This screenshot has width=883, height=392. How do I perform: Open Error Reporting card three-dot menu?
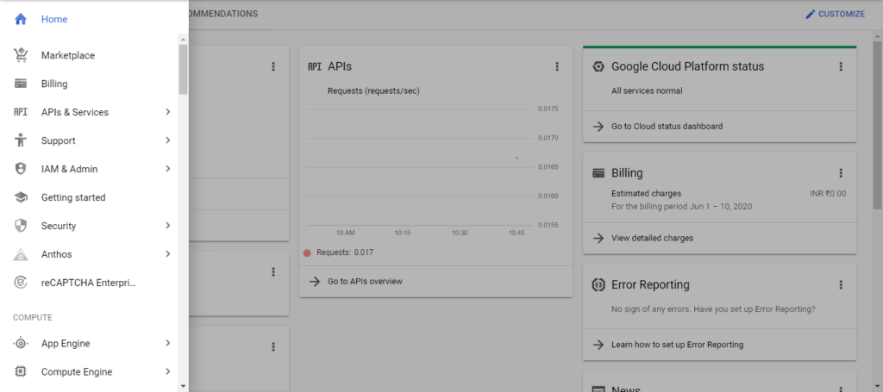tap(841, 284)
